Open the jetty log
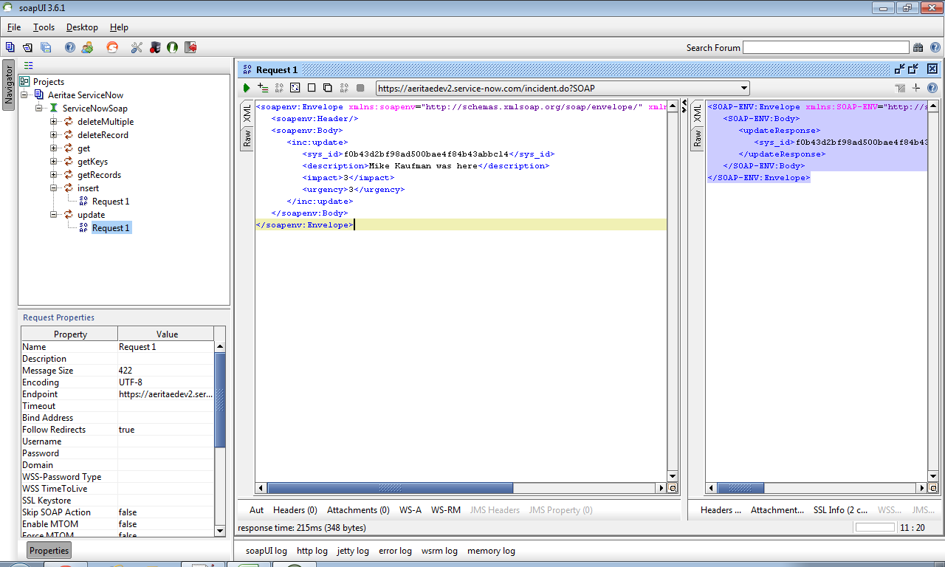This screenshot has width=945, height=567. point(353,551)
